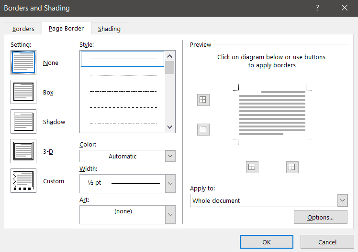Image resolution: width=358 pixels, height=252 pixels.
Task: Click the Style list scroll down arrow
Action: click(169, 127)
